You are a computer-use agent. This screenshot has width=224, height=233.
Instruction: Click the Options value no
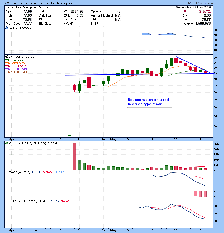coord(118,12)
